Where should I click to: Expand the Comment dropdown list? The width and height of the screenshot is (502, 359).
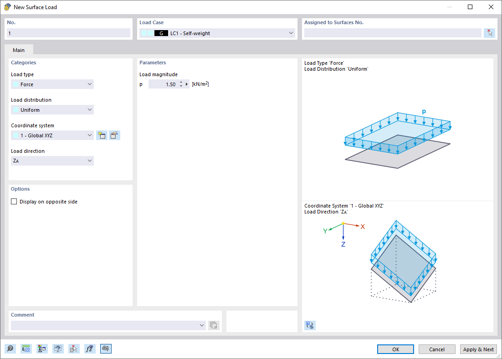[x=202, y=325]
